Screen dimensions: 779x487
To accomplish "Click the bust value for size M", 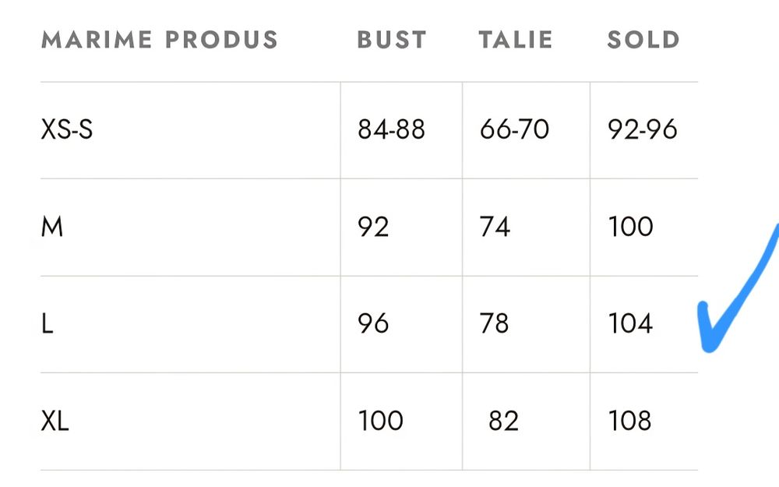I will (x=373, y=227).
